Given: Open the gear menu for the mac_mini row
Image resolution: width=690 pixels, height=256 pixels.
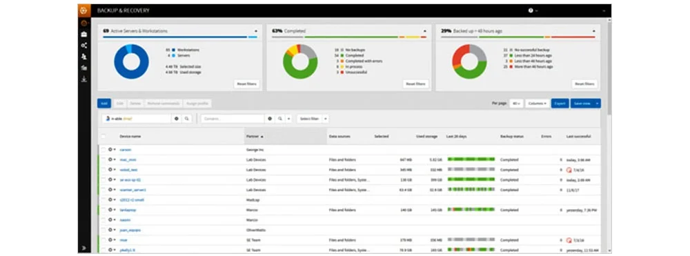Looking at the screenshot, I should (x=112, y=159).
